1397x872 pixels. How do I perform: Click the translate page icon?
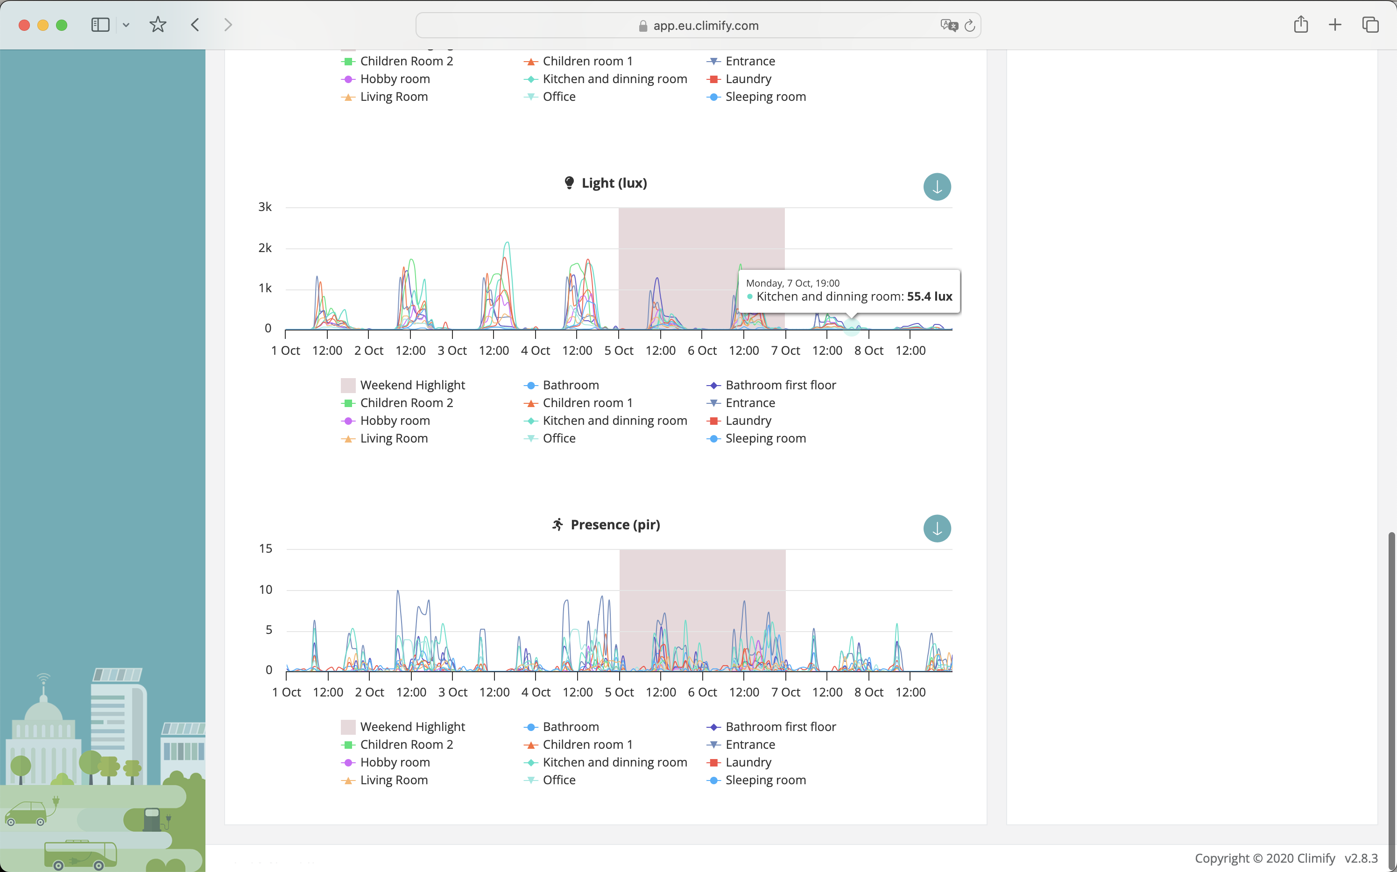coord(949,25)
